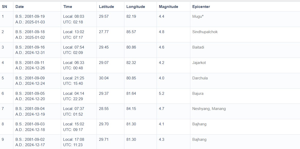The image size is (300, 149).
Task: Click magnitude 4.8 in Sindhupalchok row
Action: [x=161, y=32]
